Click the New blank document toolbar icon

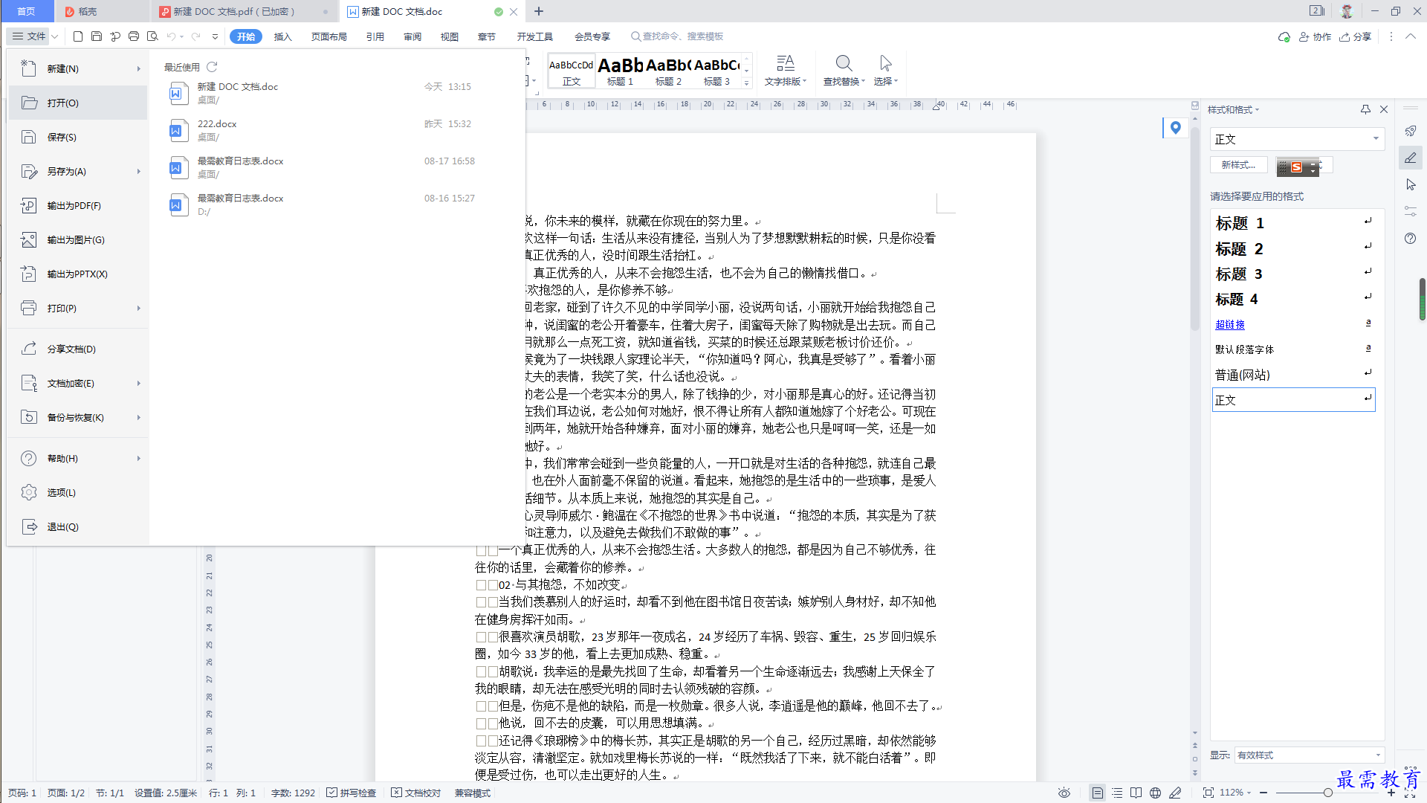click(78, 36)
